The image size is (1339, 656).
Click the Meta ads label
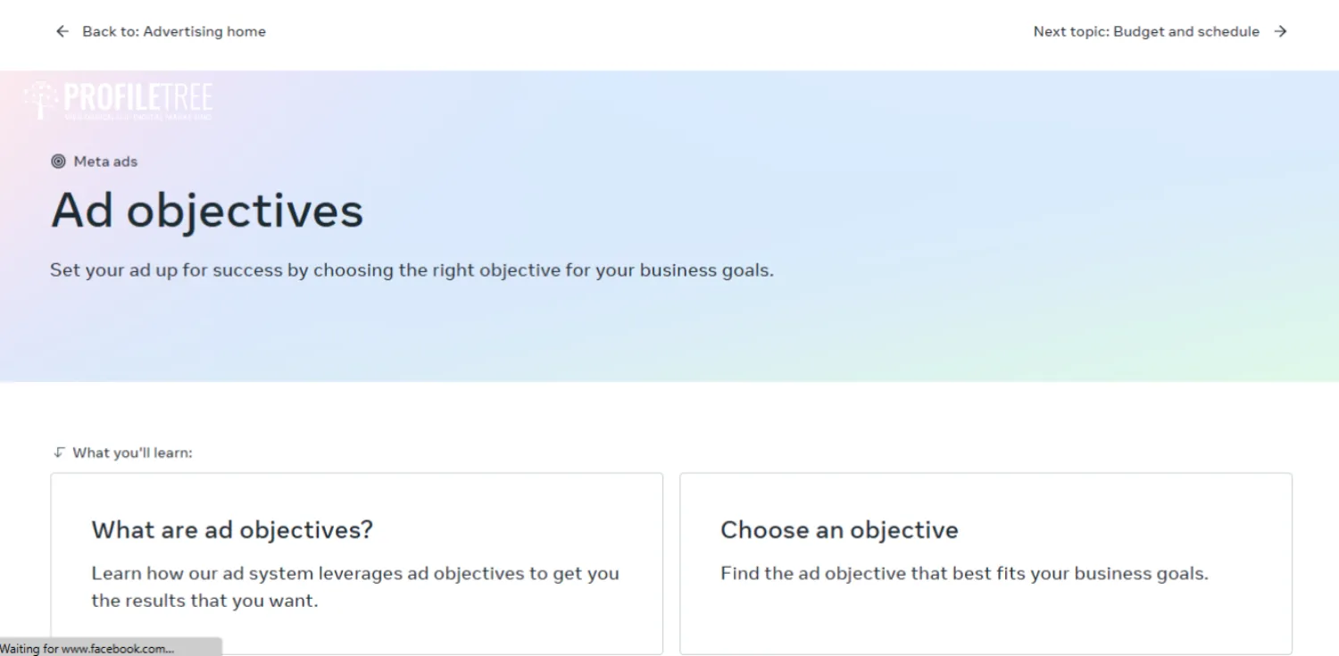point(105,162)
